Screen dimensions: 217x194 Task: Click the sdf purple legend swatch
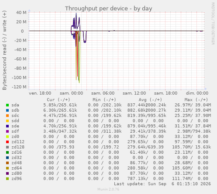click(x=7, y=131)
